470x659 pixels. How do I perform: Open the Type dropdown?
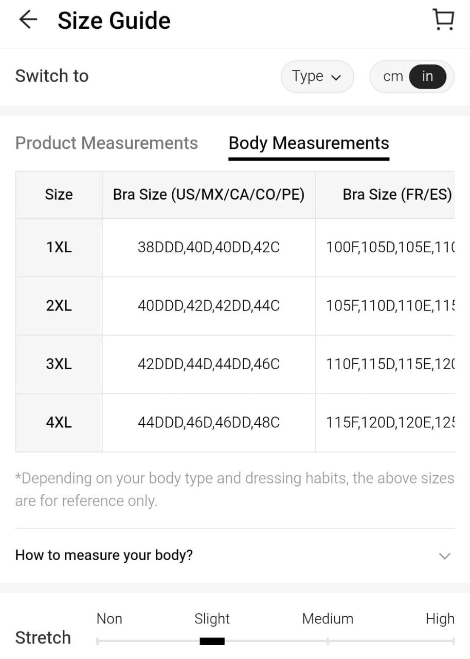317,77
